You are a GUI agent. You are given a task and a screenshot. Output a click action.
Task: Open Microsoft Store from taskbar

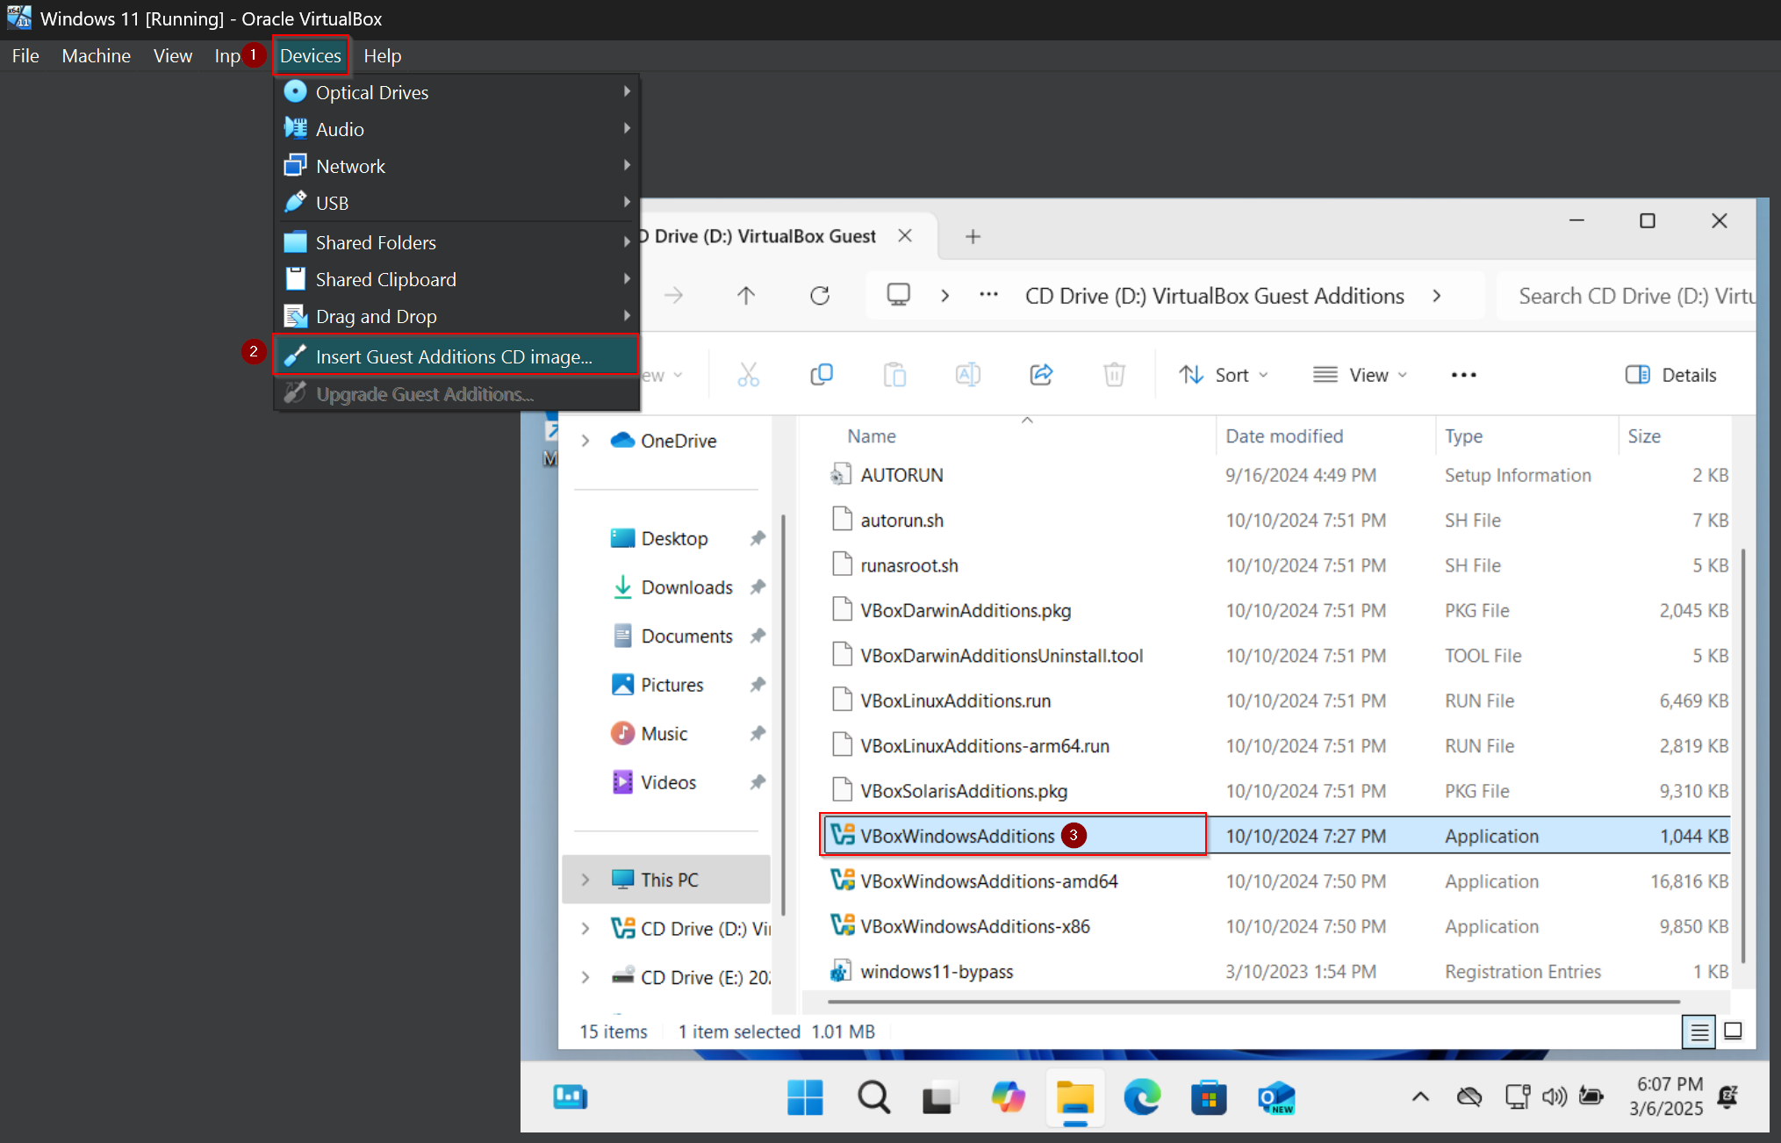(1209, 1097)
